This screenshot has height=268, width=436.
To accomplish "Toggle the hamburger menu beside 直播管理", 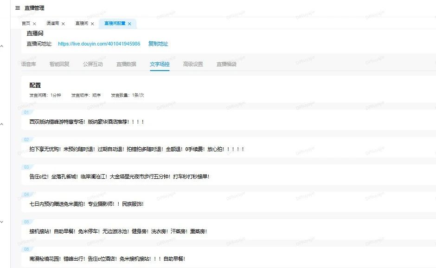I will (x=18, y=8).
